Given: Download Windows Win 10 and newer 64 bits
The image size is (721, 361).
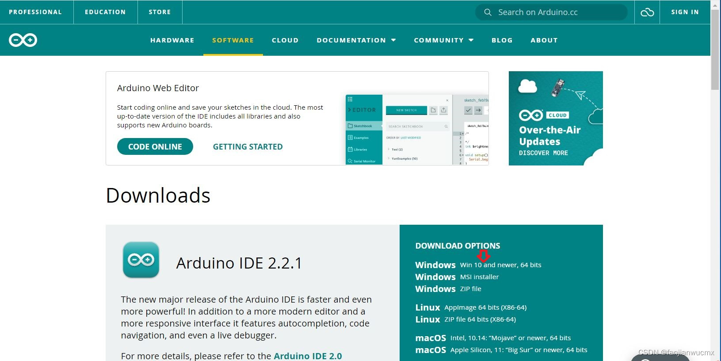Looking at the screenshot, I should (478, 265).
